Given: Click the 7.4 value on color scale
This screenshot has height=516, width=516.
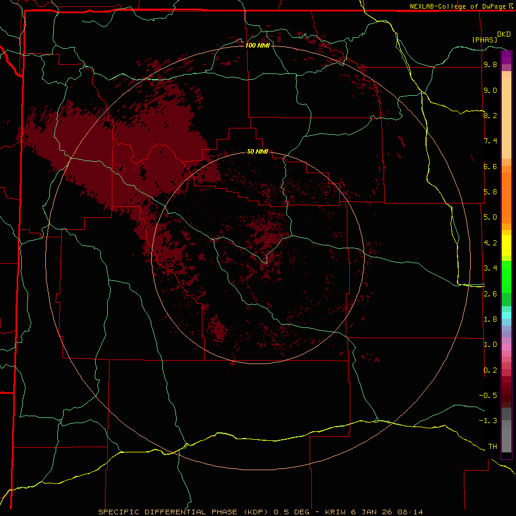Looking at the screenshot, I should coord(490,141).
